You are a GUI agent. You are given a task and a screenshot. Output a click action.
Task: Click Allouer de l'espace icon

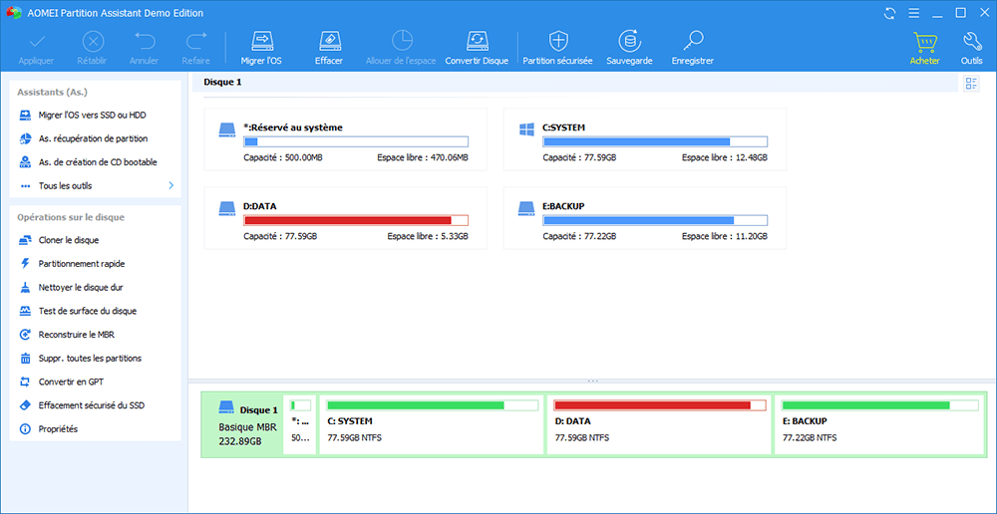401,41
